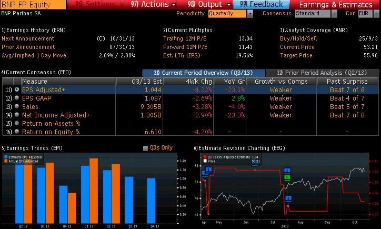Click the arrow beside the Standard field
Image resolution: width=381 pixels, height=229 pixels.
pyautogui.click(x=334, y=14)
